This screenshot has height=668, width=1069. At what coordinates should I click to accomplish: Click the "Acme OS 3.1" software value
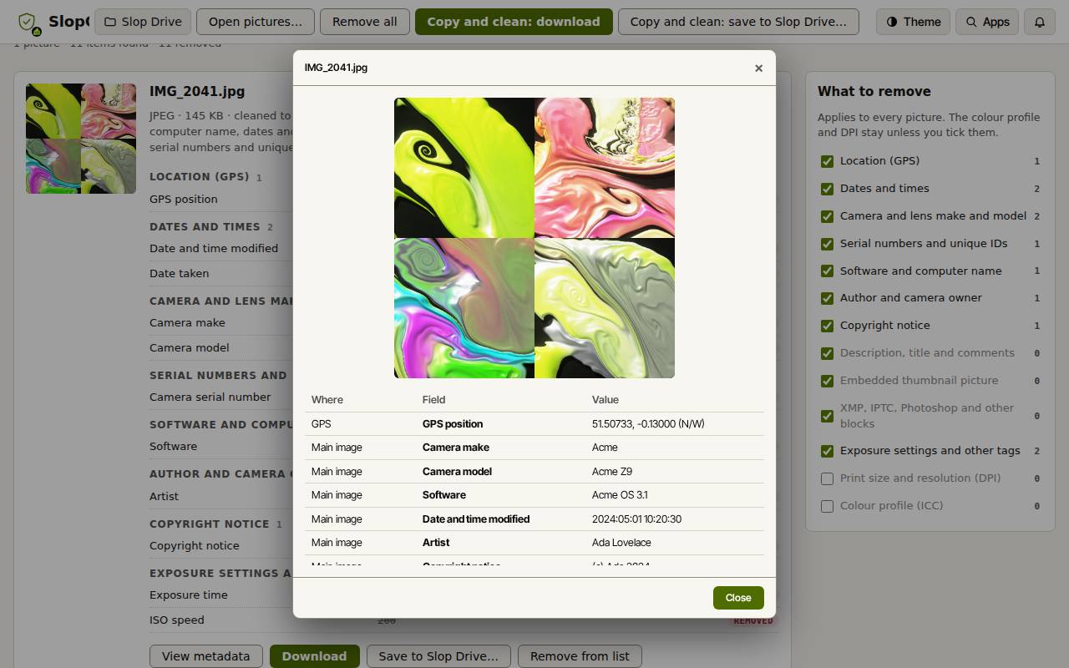pos(620,495)
